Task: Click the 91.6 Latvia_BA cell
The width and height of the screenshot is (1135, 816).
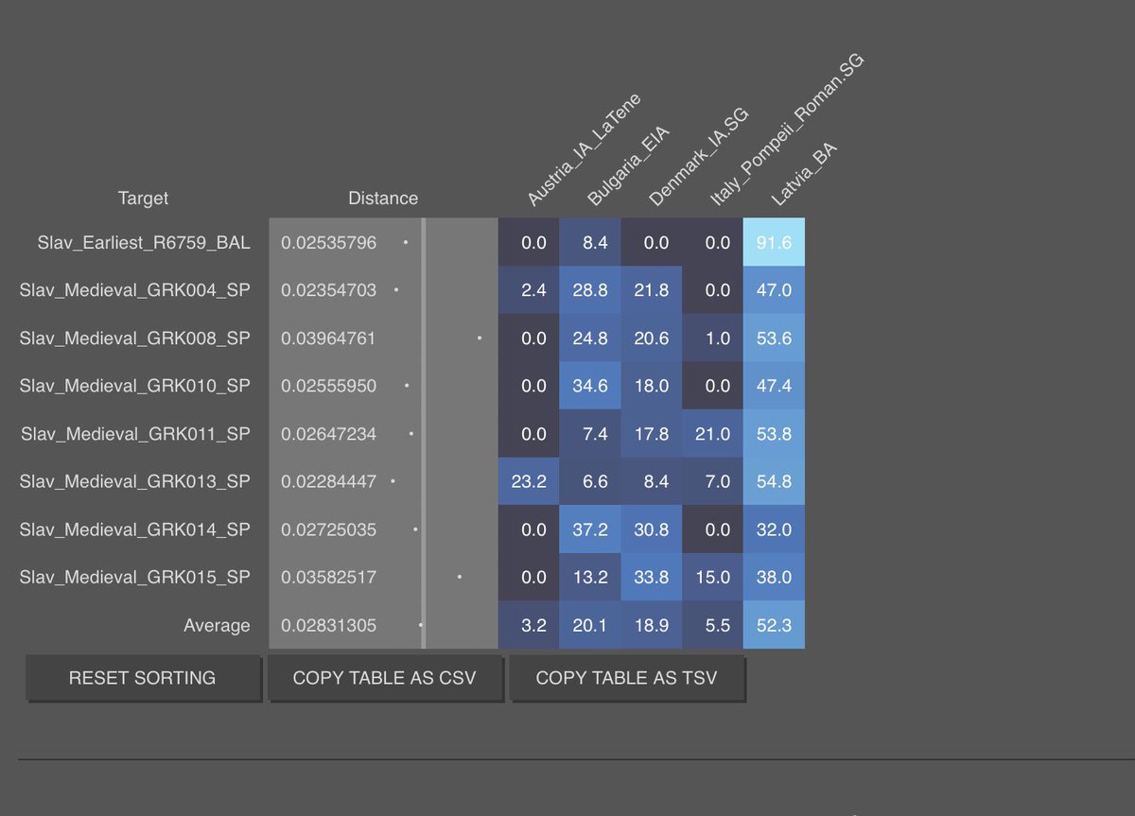Action: pyautogui.click(x=774, y=242)
